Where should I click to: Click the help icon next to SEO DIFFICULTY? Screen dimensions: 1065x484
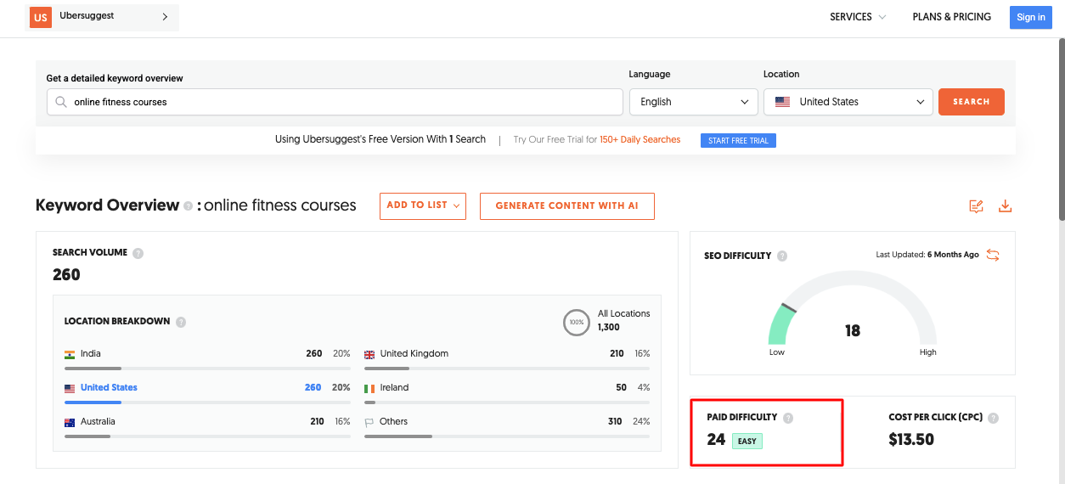pos(782,256)
